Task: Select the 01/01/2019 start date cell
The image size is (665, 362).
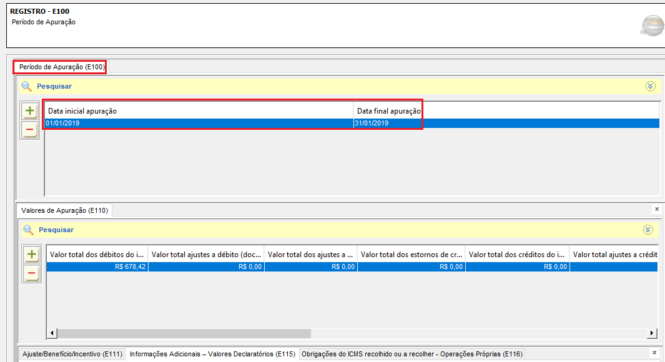Action: [x=199, y=124]
